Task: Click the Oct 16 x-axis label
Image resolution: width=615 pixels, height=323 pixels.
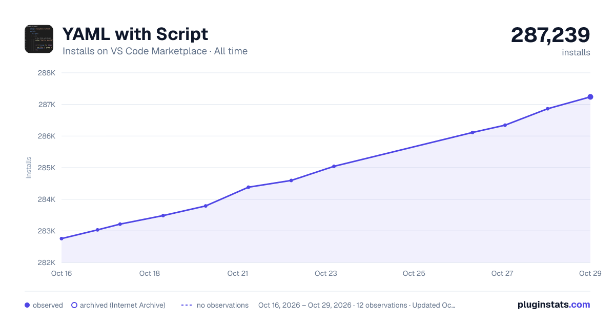Action: pyautogui.click(x=61, y=273)
